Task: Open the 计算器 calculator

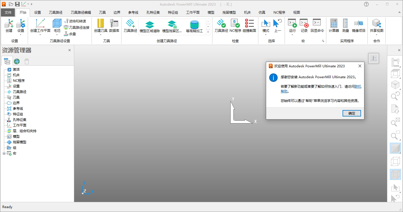Action: point(334,26)
